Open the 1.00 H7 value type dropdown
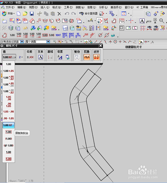 (x=9, y=57)
